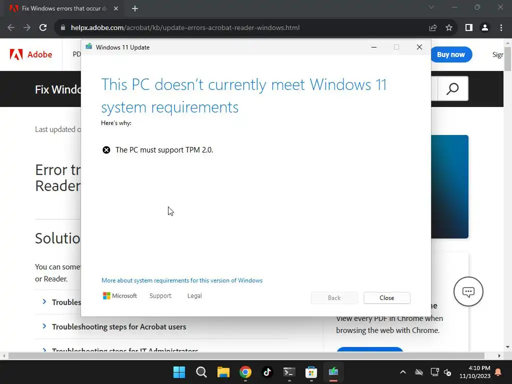Image resolution: width=512 pixels, height=384 pixels.
Task: Open File Explorer from taskbar
Action: (223, 372)
